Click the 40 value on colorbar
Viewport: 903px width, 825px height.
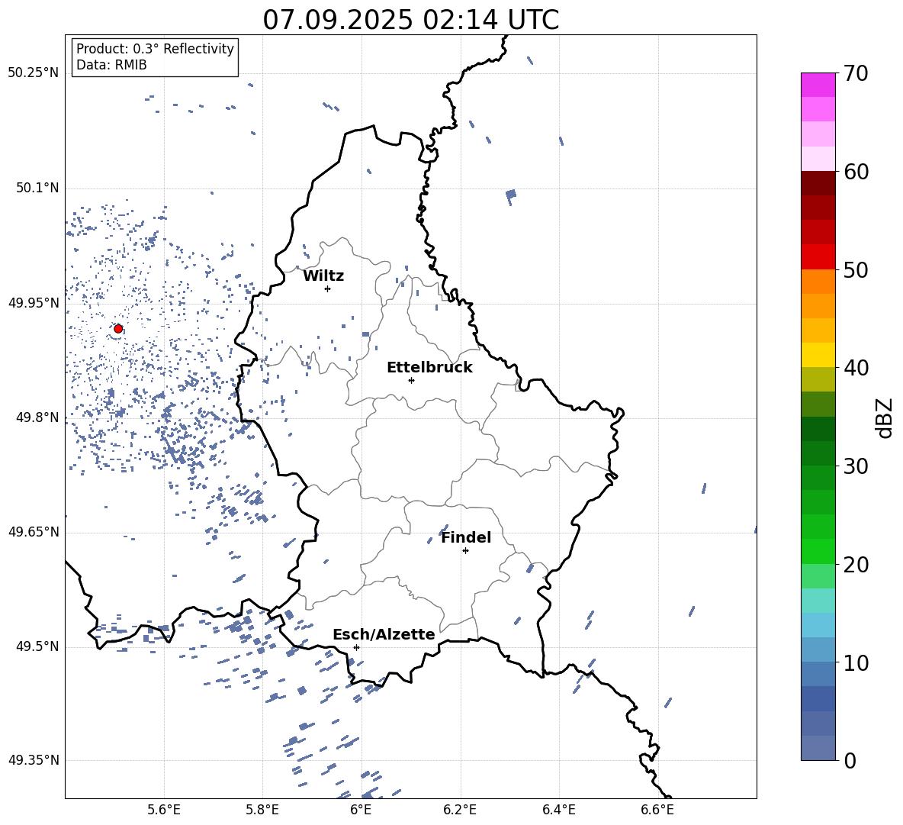pos(856,368)
